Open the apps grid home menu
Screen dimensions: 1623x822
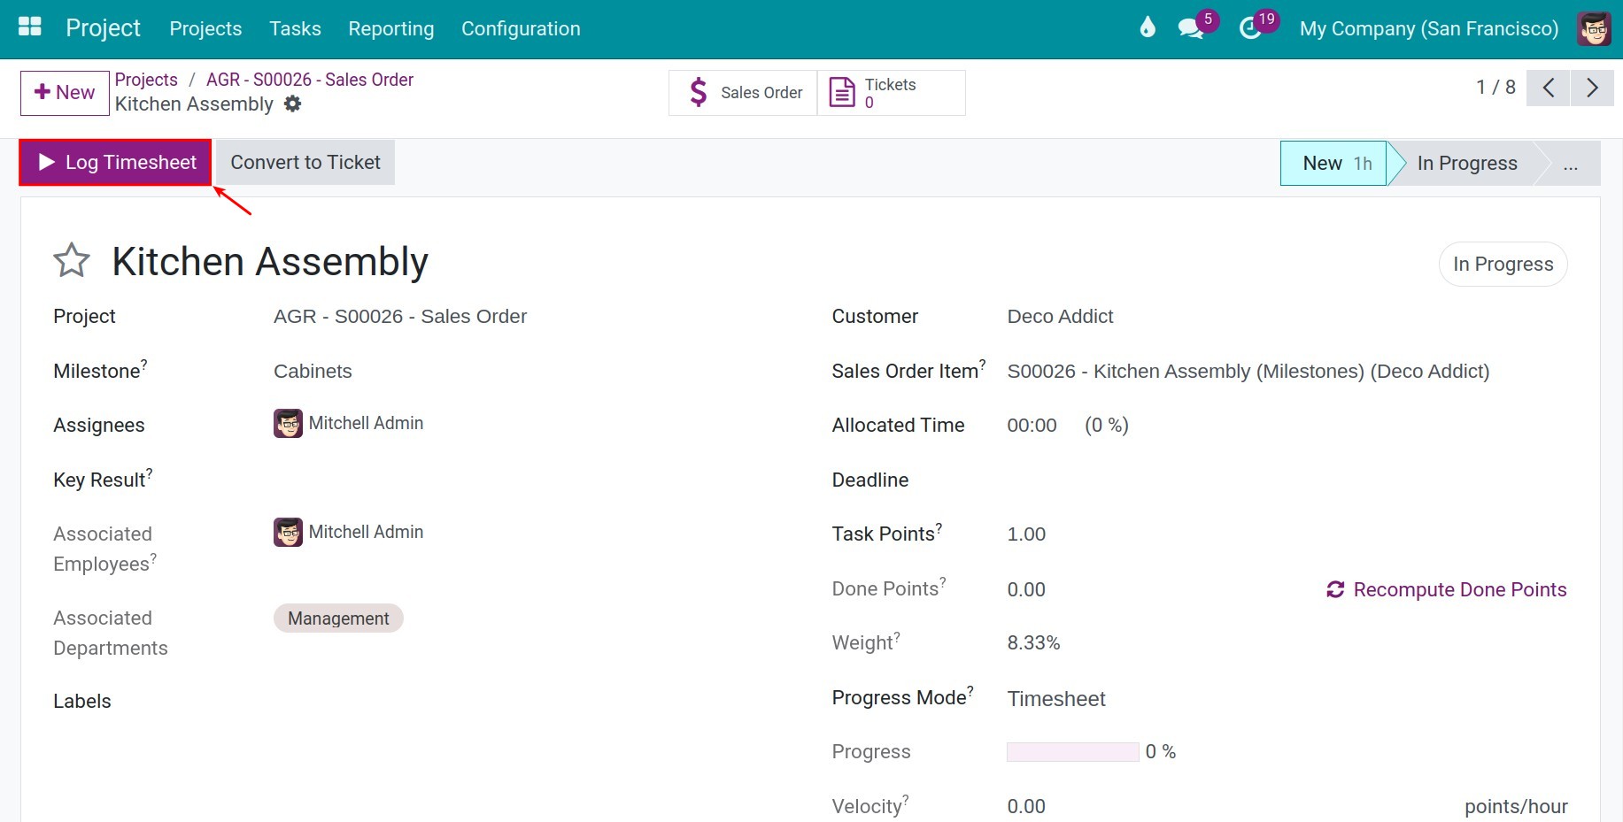30,27
